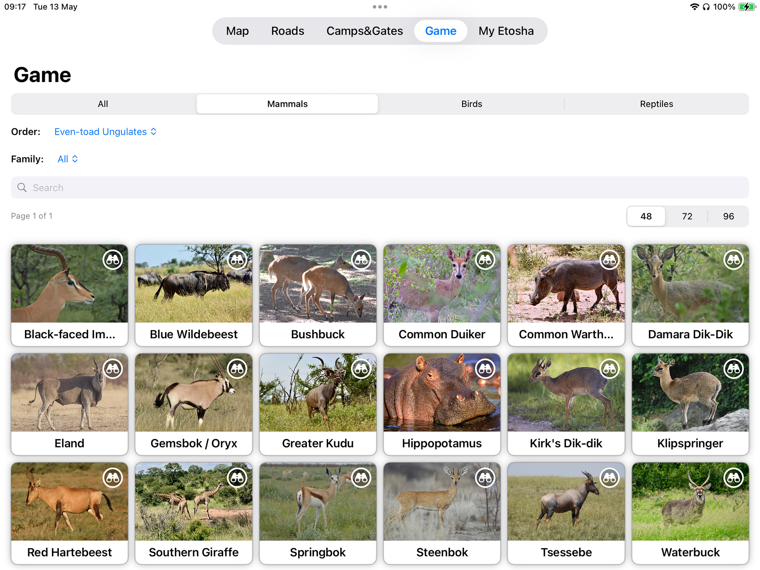This screenshot has height=570, width=760.
Task: Tap the Gemsbok / Oryx label
Action: coord(194,443)
